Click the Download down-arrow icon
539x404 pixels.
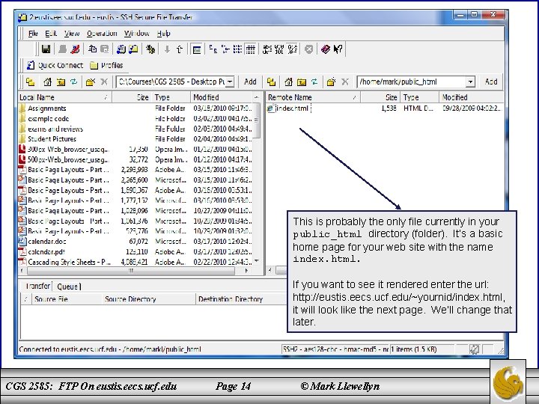(167, 49)
